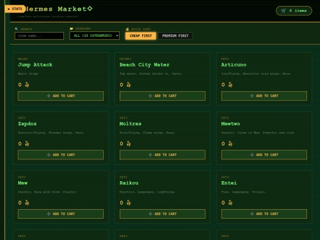Add Mew to cart
Image resolution: width=320 pixels, height=240 pixels.
point(60,214)
